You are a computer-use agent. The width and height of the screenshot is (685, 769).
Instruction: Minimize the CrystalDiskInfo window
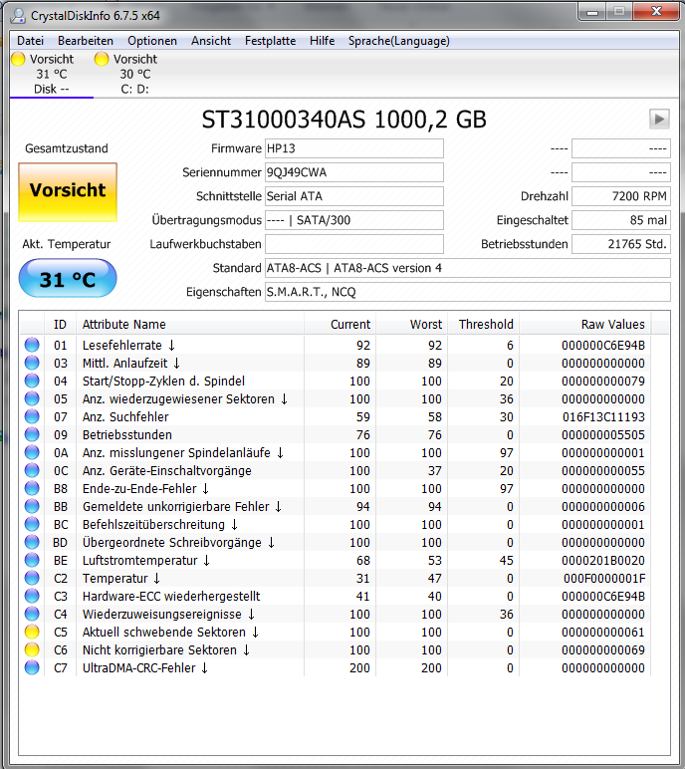pyautogui.click(x=592, y=12)
